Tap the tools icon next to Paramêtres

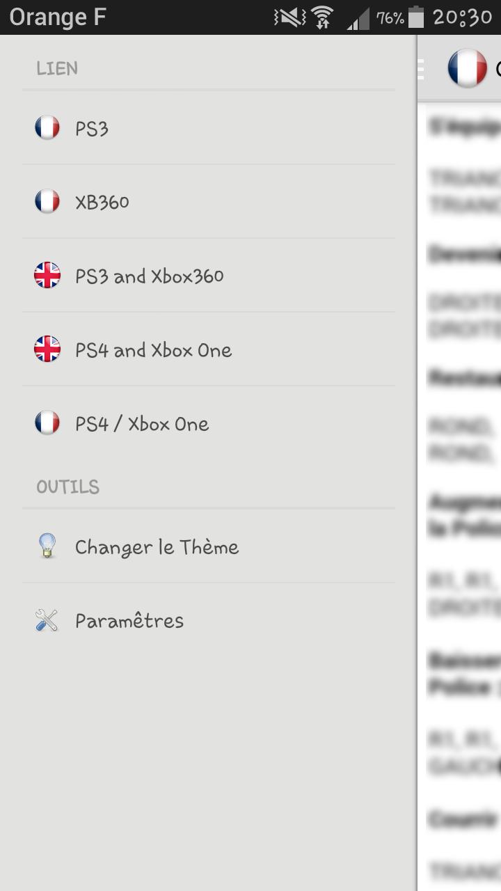[x=47, y=620]
